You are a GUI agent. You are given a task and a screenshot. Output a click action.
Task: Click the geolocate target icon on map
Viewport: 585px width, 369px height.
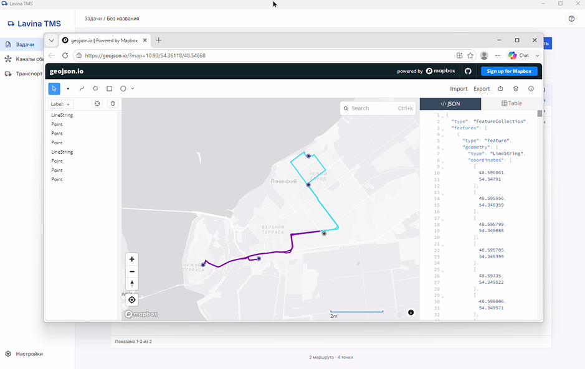tap(131, 300)
